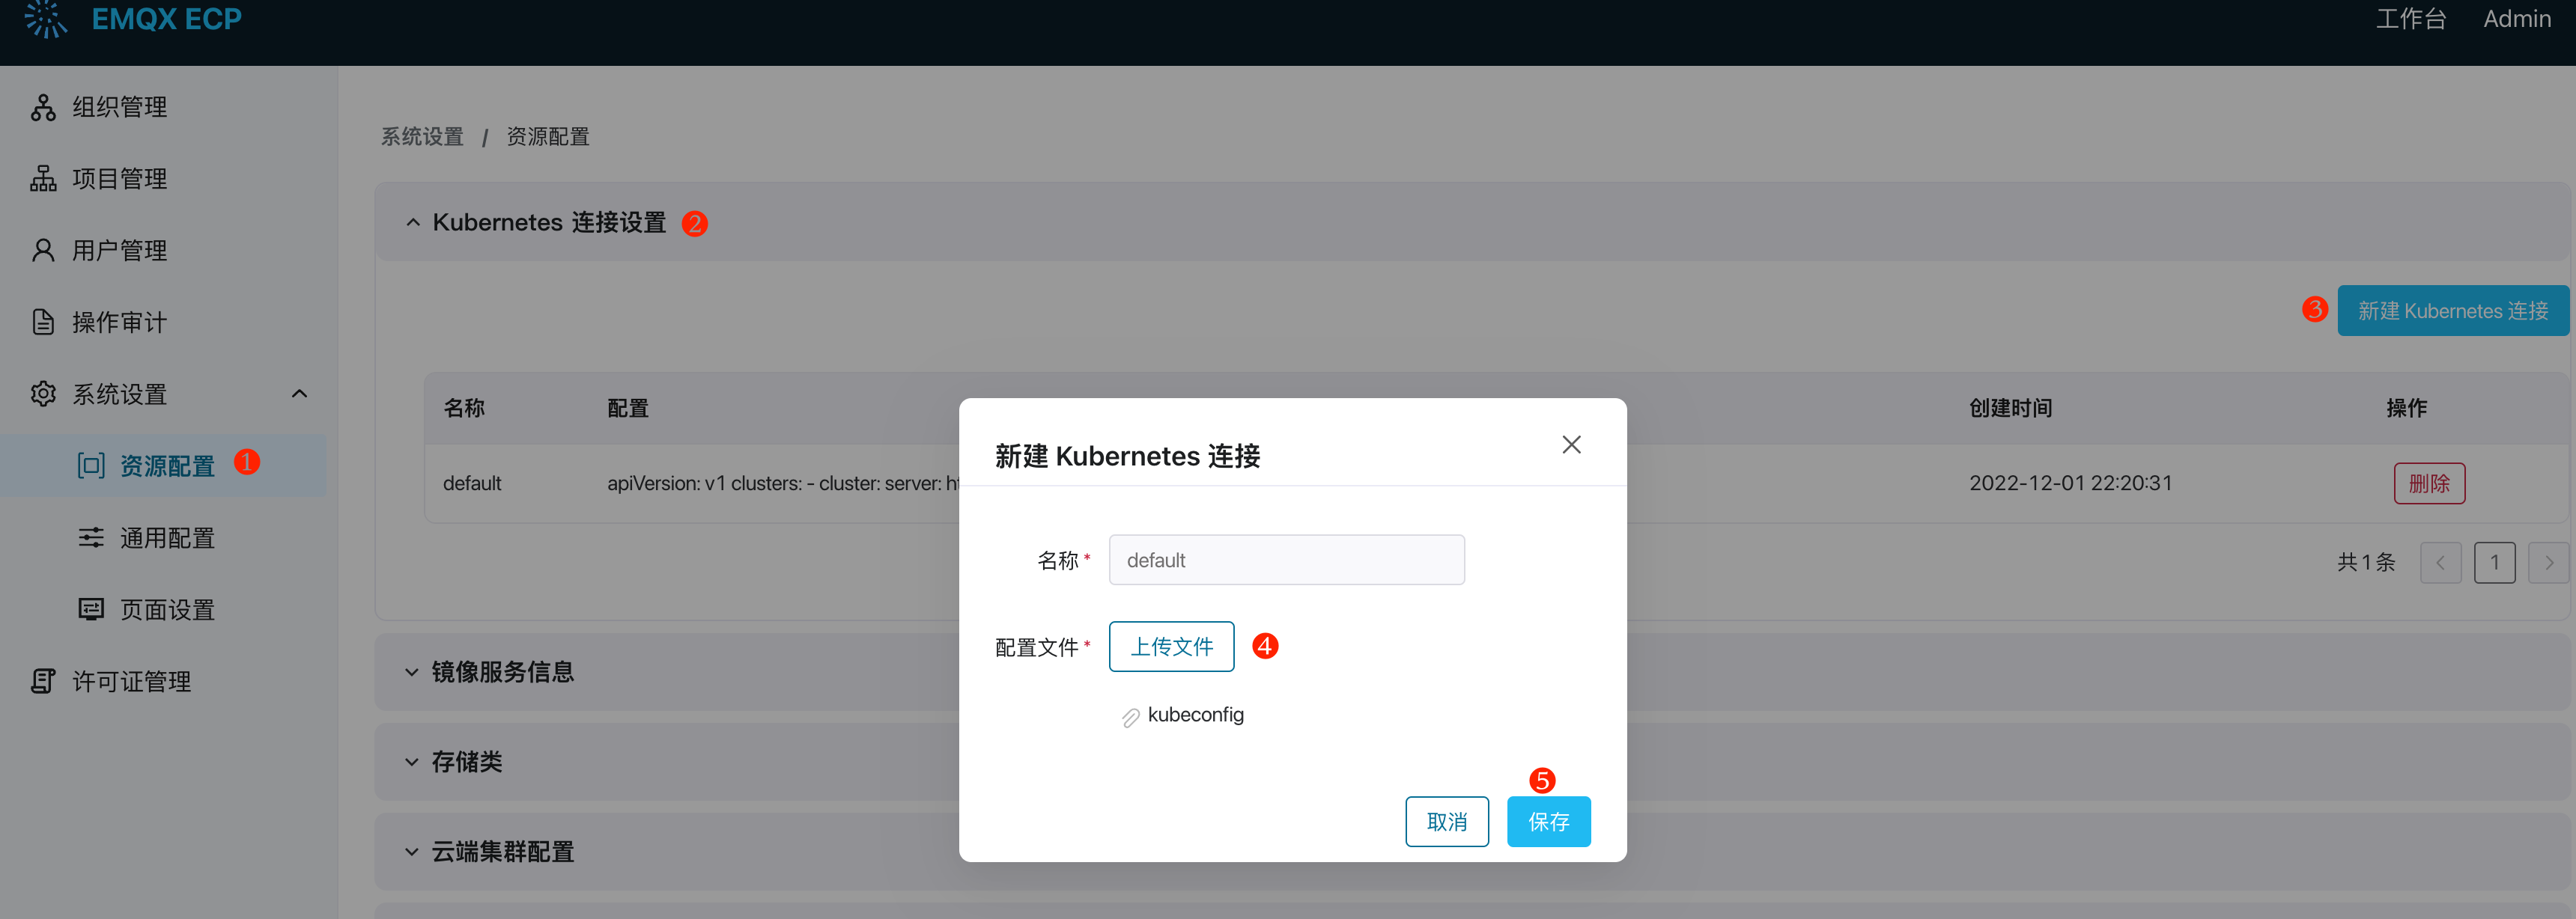Open the 通用配置 settings entry

(x=90, y=537)
